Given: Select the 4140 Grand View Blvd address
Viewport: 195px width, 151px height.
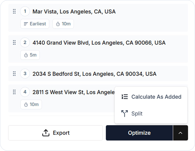Looking at the screenshot, I should pos(99,43).
